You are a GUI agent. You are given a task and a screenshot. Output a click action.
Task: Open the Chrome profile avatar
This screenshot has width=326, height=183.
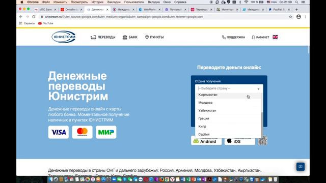click(298, 17)
